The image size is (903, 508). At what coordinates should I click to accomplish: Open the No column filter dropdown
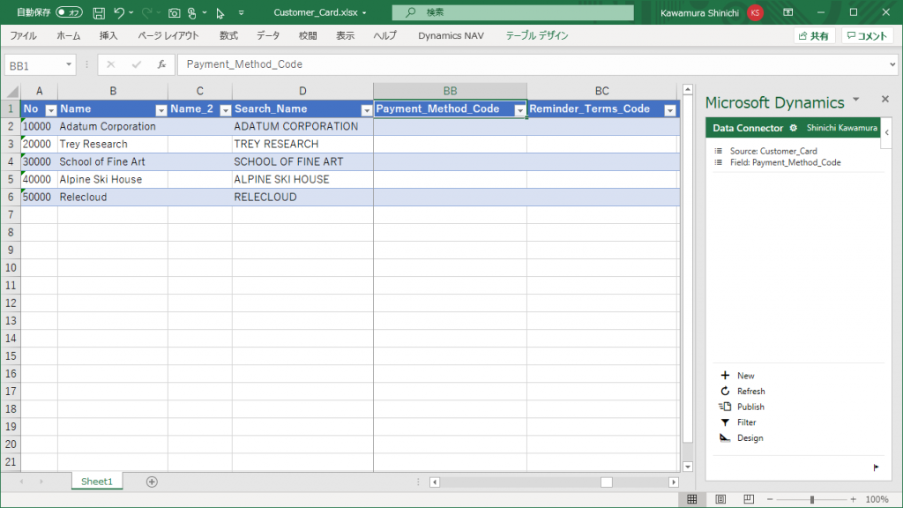click(x=50, y=109)
